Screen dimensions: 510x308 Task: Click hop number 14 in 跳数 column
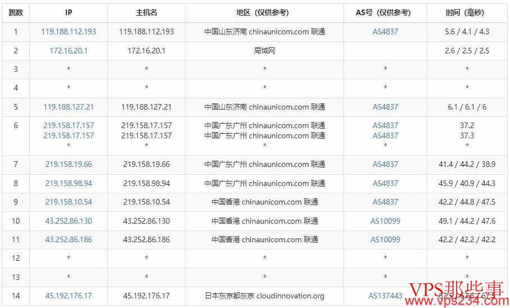coord(16,296)
